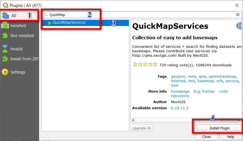Click the blue puzzle icon beside All
This screenshot has width=243, height=141.
click(6, 15)
